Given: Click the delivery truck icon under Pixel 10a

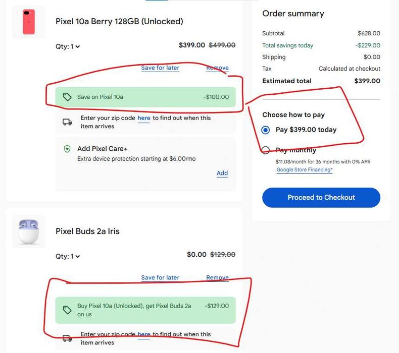Looking at the screenshot, I should pos(67,122).
